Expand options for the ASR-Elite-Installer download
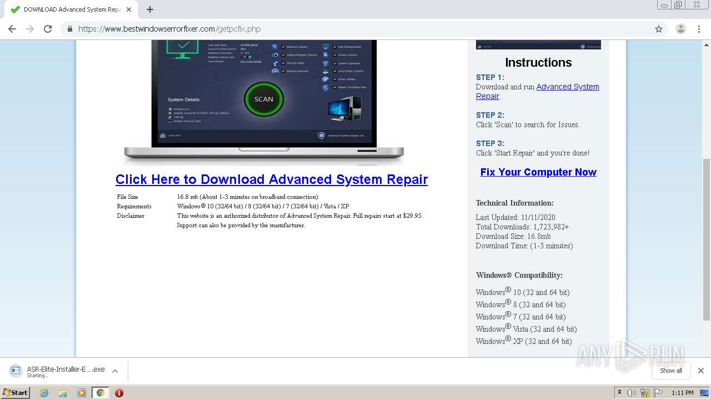 coord(115,371)
